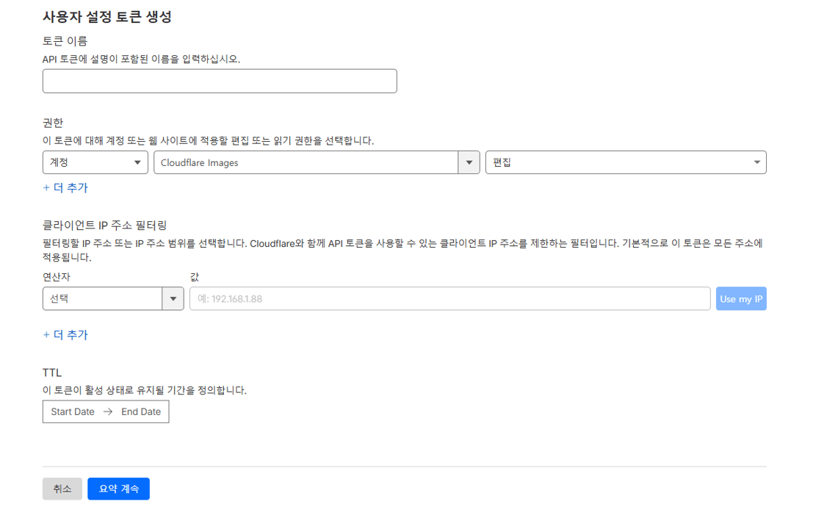The width and height of the screenshot is (824, 529).
Task: Click the 선택 operator dropdown arrow
Action: tap(174, 298)
